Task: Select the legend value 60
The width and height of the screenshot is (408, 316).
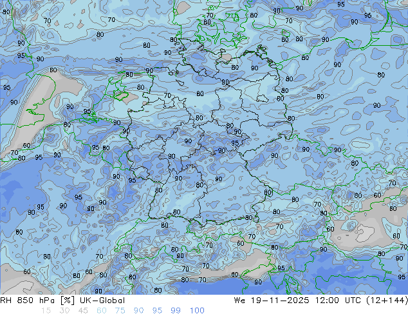Action: (102, 311)
